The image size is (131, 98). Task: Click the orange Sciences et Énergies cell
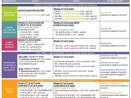tap(10, 90)
